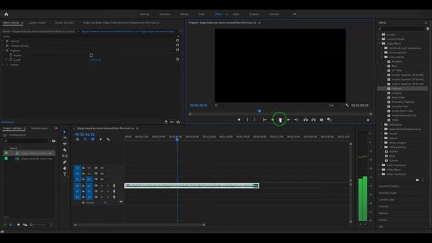Expand the Cutoff parameter
432x243 pixels.
6,60
